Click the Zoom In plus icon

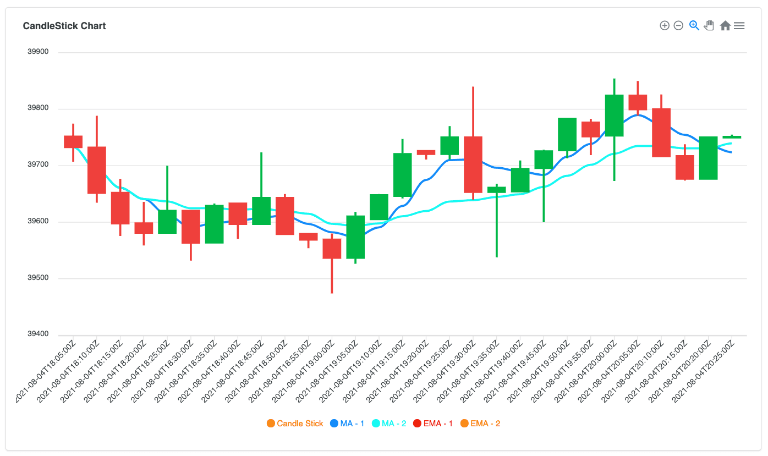[665, 25]
